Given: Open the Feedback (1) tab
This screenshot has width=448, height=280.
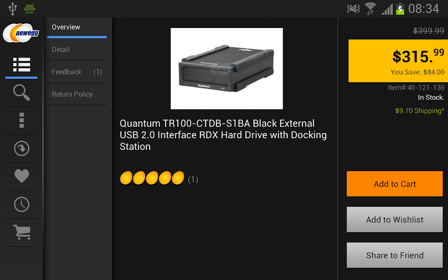Looking at the screenshot, I should (77, 72).
